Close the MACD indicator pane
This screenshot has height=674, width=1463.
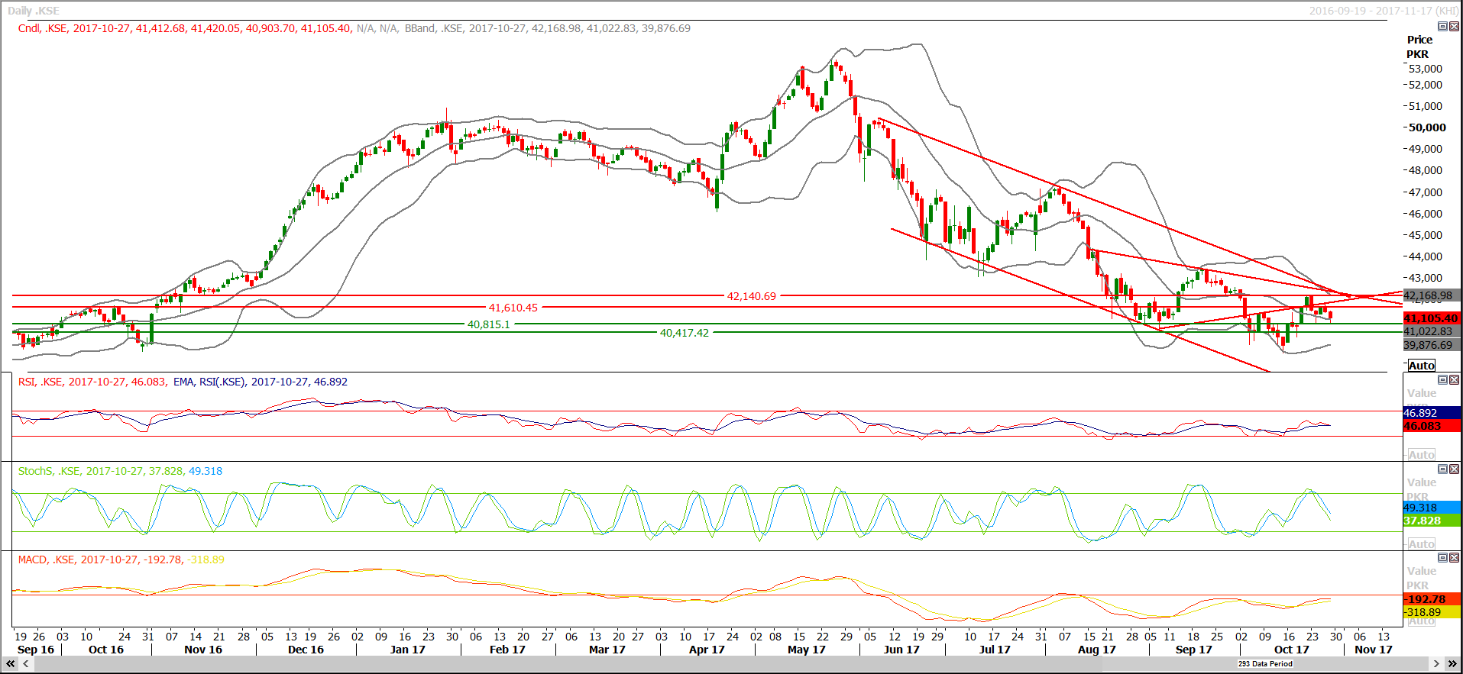(1454, 558)
